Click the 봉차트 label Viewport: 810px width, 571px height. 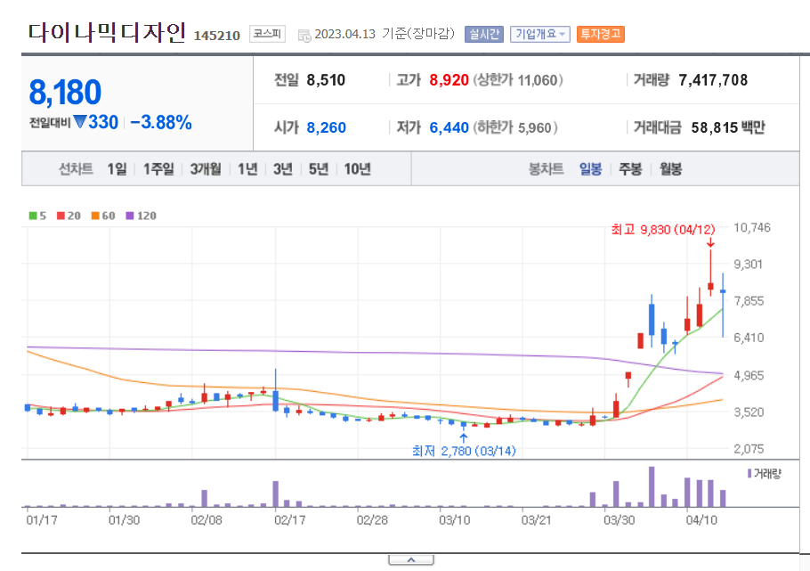[x=546, y=169]
